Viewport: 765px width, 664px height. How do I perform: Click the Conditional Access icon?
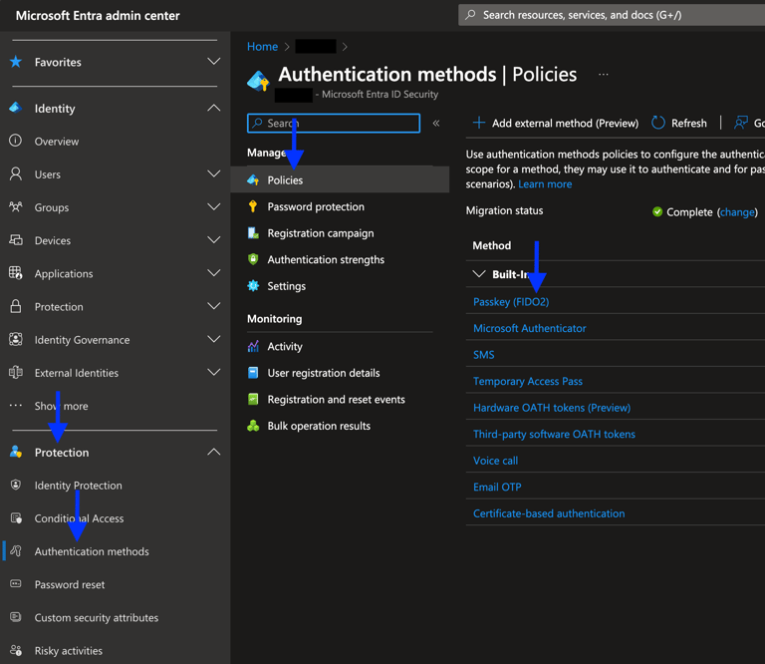16,518
